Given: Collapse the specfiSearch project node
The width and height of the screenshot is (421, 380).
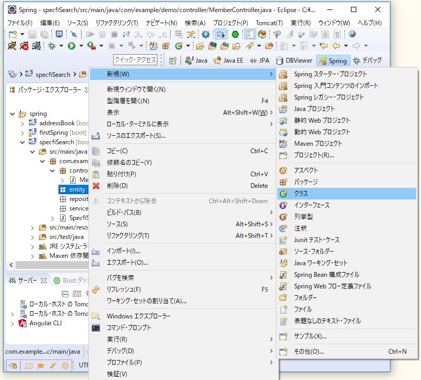Looking at the screenshot, I should (23, 142).
